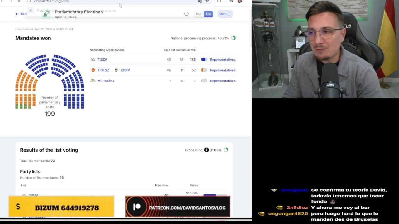Open the browser profile avatar

[240, 1]
